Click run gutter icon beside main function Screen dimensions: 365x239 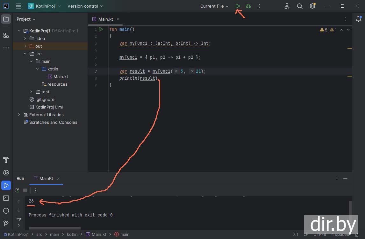(101, 29)
